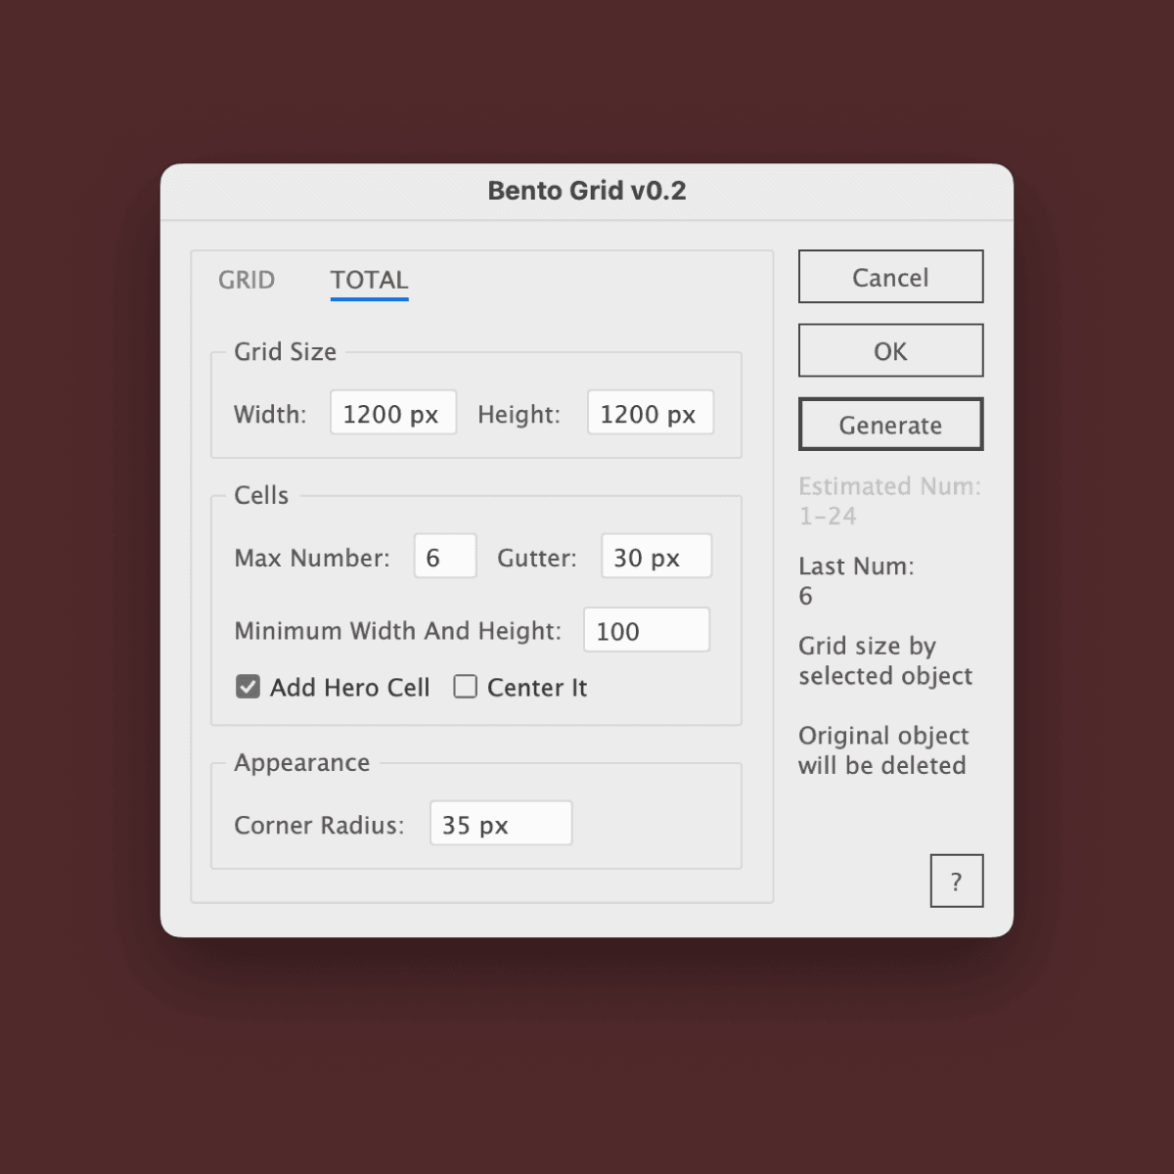Click the grid Height input field
1174x1174 pixels.
pyautogui.click(x=650, y=413)
